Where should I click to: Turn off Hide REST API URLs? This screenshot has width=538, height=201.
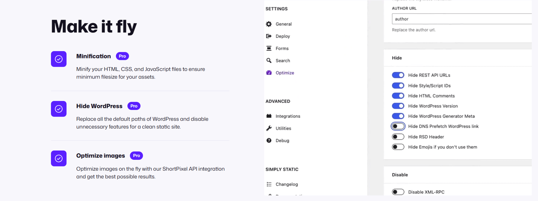[x=398, y=75]
